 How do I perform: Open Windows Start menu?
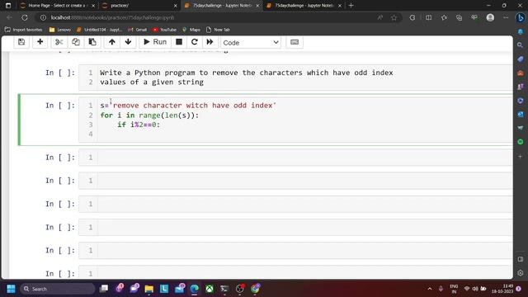pyautogui.click(x=11, y=289)
